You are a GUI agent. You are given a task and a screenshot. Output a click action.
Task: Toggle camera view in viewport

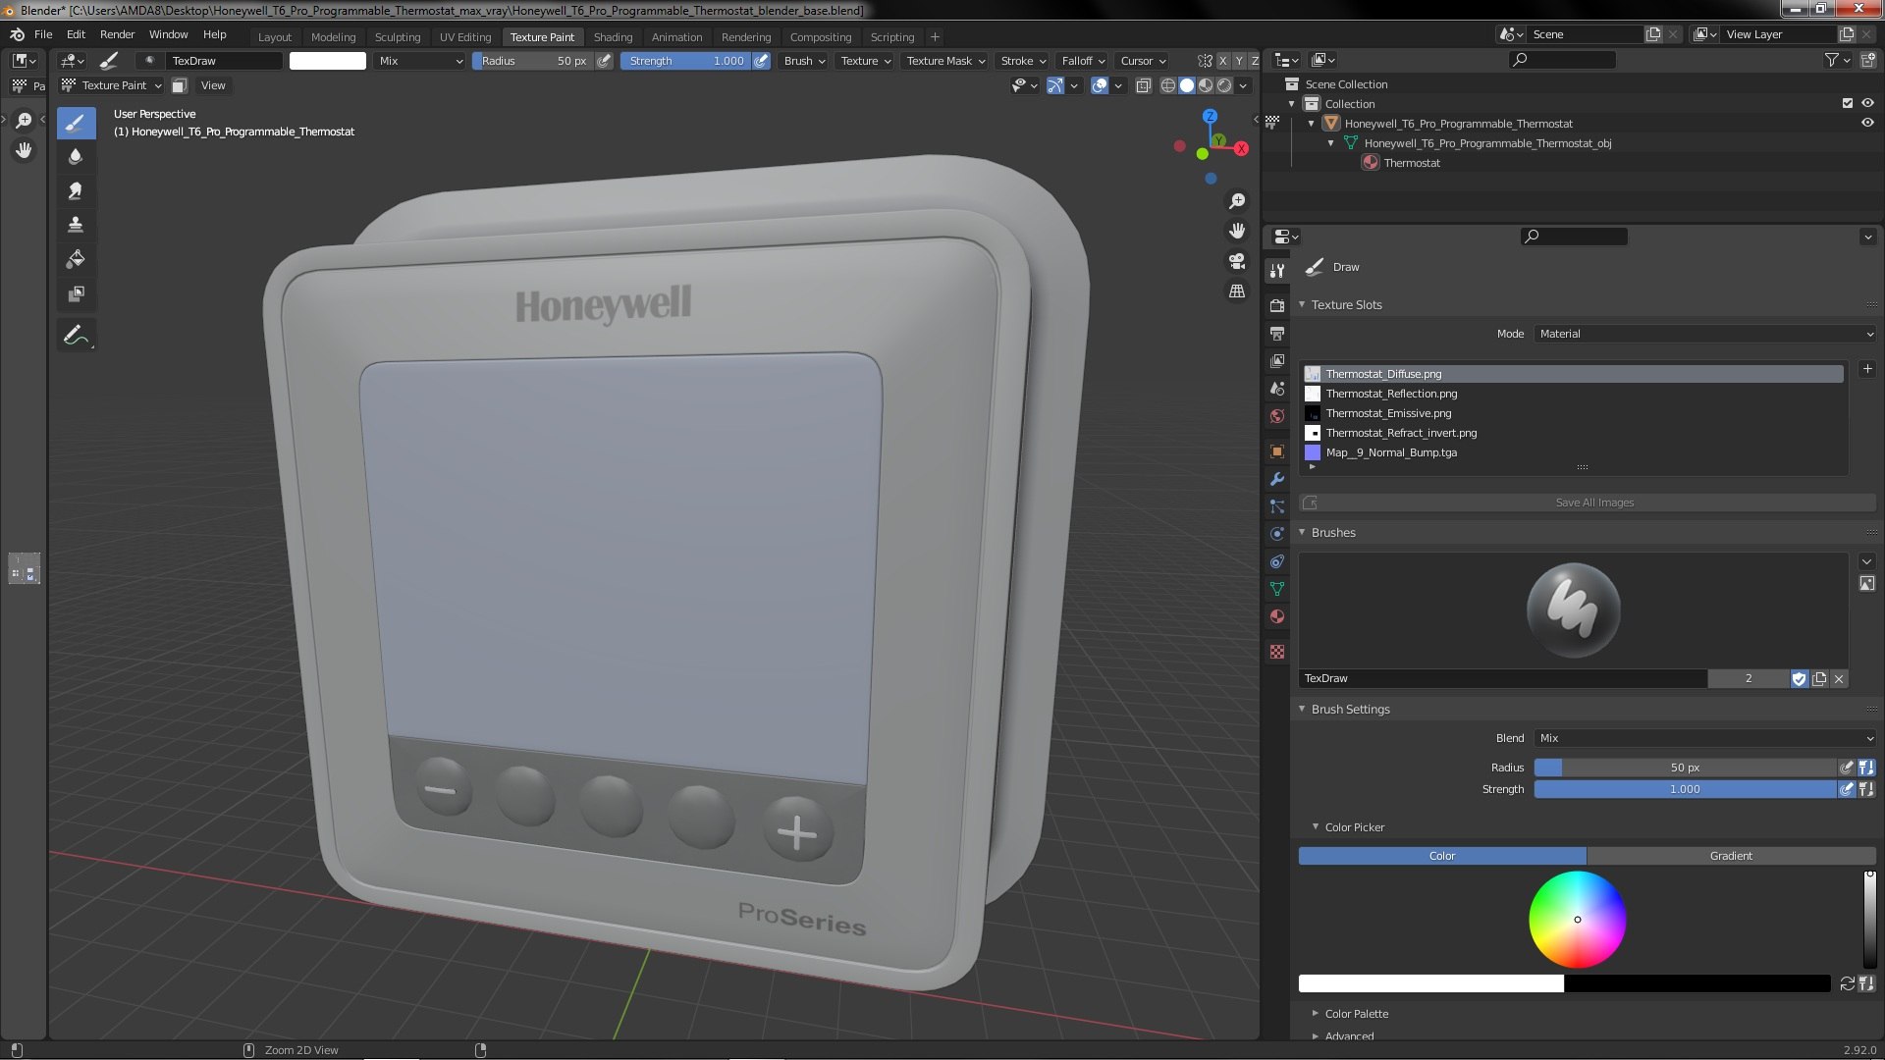1237,261
